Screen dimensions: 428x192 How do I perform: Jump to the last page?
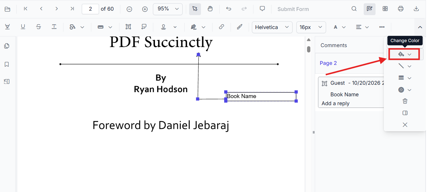[72, 9]
